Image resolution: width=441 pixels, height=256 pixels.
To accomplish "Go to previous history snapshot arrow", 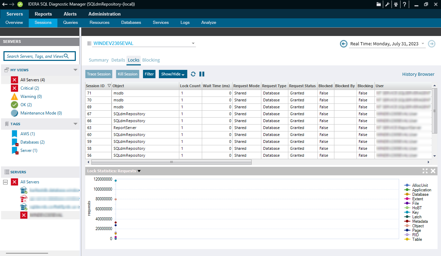I will click(x=343, y=44).
